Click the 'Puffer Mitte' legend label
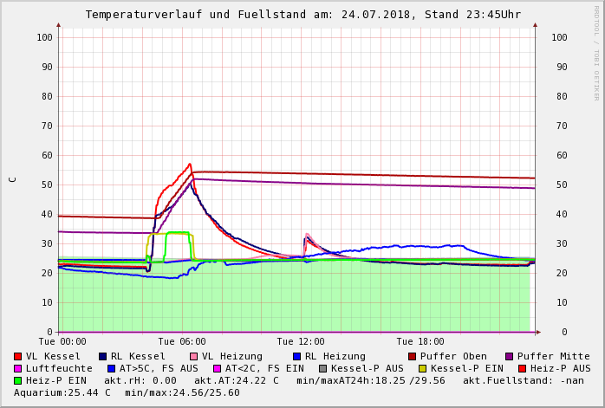605x408 pixels. click(554, 356)
